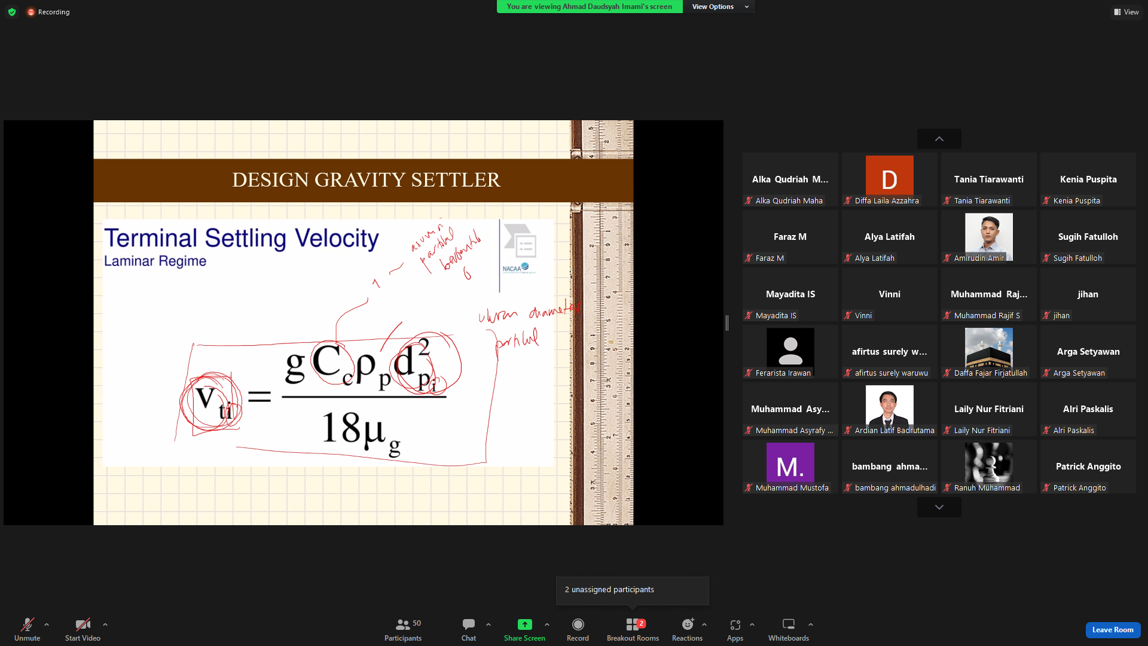Viewport: 1148px width, 646px height.
Task: Open the Apps panel
Action: pos(735,630)
